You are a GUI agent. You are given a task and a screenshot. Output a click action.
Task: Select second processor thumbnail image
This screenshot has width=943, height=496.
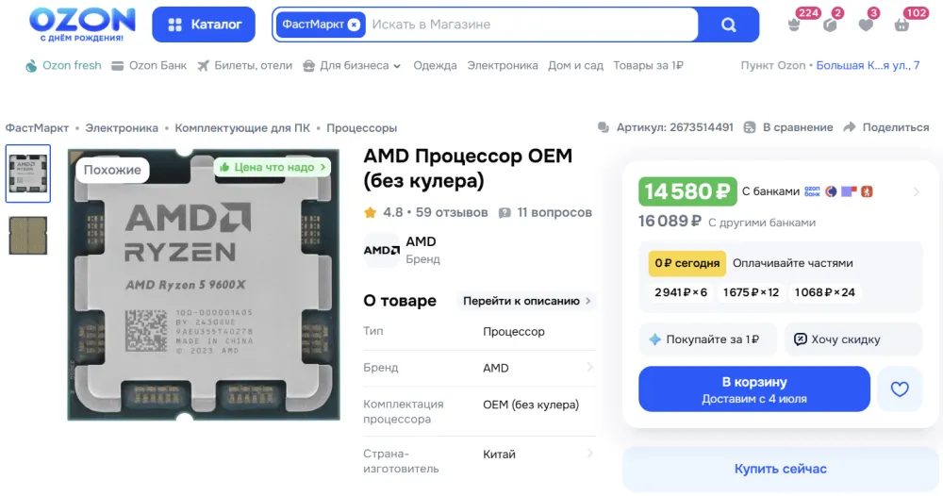pyautogui.click(x=27, y=235)
